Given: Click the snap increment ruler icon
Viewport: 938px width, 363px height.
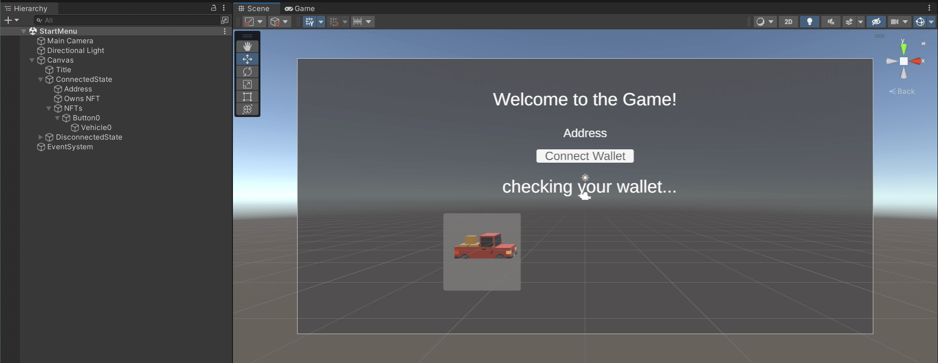Looking at the screenshot, I should (357, 22).
